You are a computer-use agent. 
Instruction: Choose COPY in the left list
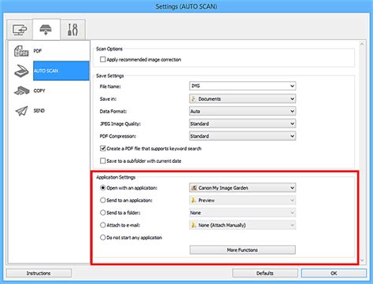click(39, 90)
